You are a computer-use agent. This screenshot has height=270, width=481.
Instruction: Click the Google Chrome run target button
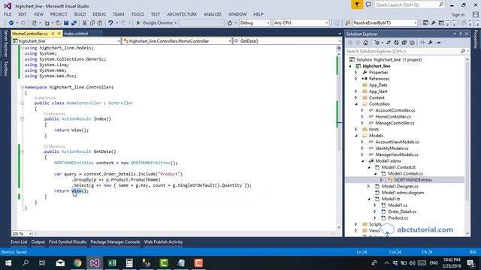156,23
